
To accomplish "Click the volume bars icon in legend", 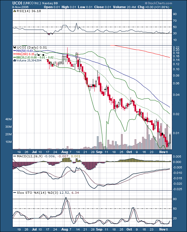I will point(14,60).
